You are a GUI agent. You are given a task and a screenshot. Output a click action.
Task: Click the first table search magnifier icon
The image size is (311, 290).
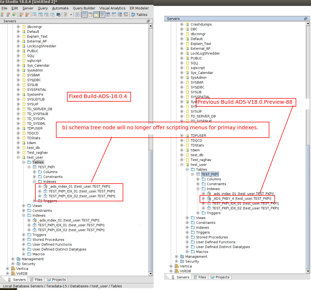[34, 15]
